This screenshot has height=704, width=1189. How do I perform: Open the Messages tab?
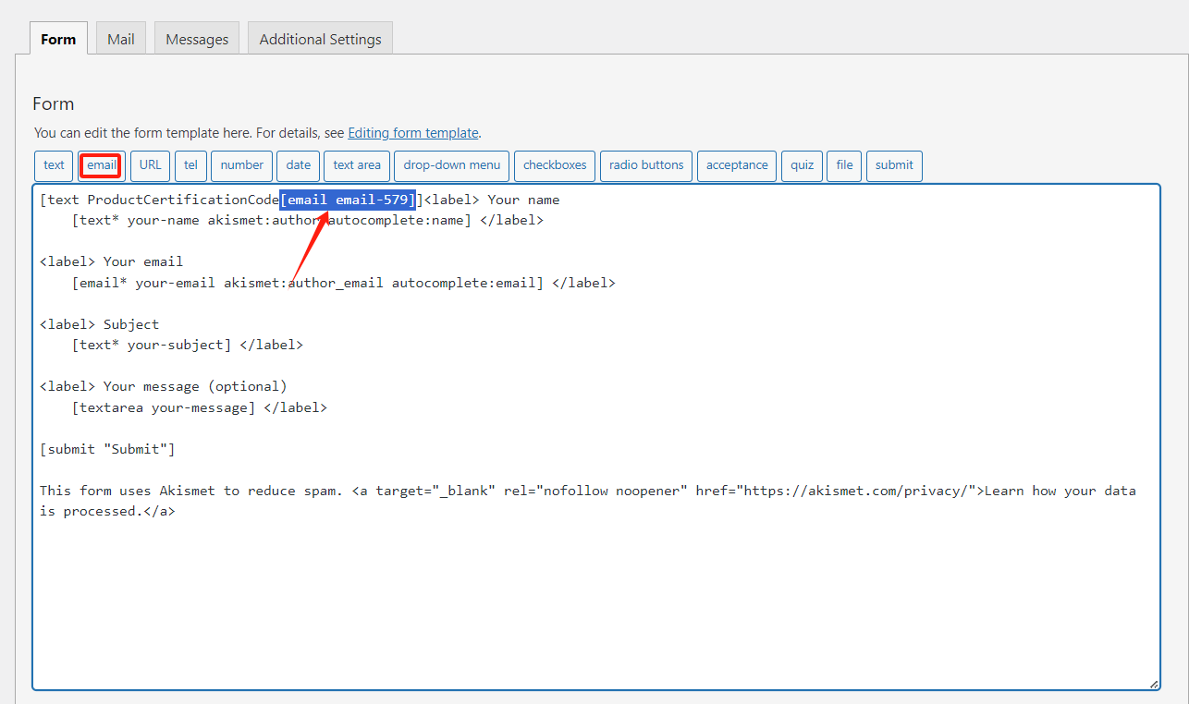click(197, 39)
